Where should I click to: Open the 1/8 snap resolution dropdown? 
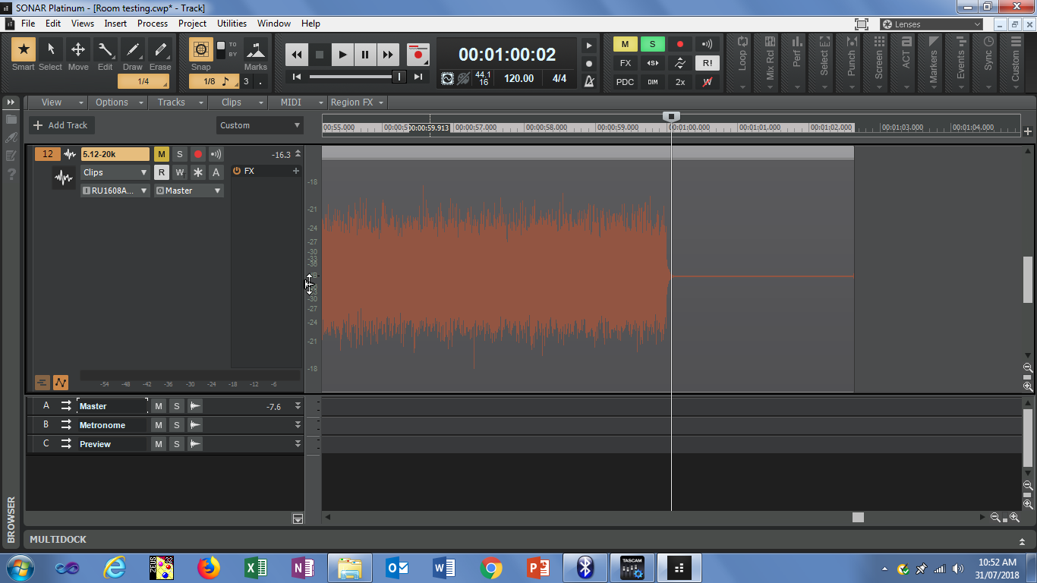point(214,81)
